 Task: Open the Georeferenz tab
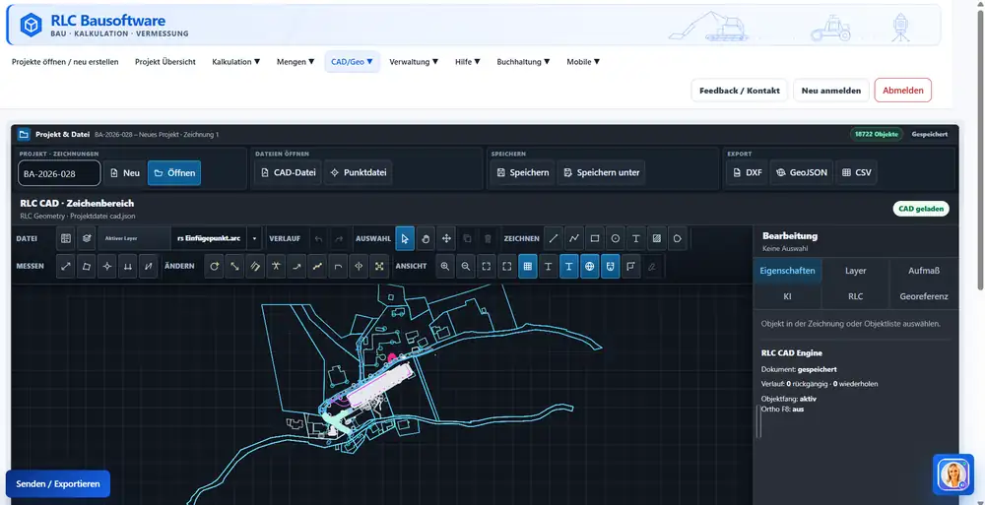[924, 296]
